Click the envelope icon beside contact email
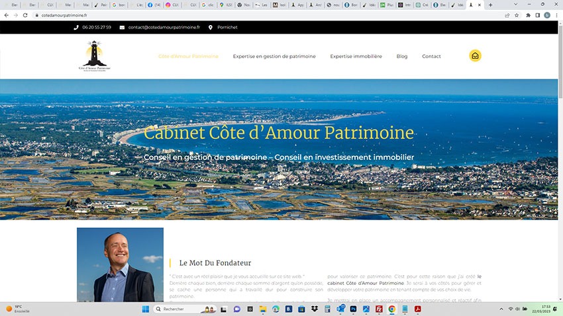The width and height of the screenshot is (563, 316). [x=122, y=27]
